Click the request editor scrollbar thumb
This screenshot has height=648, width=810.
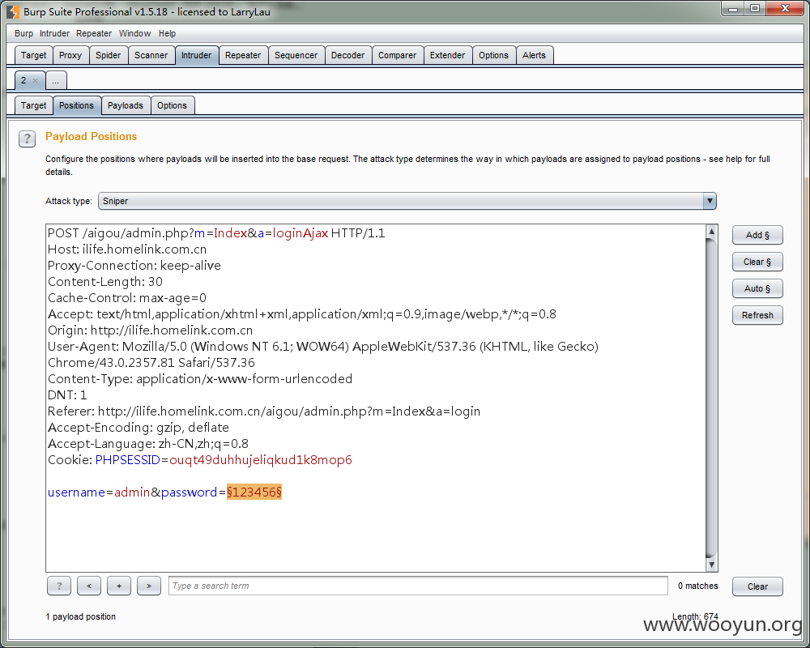pyautogui.click(x=711, y=398)
